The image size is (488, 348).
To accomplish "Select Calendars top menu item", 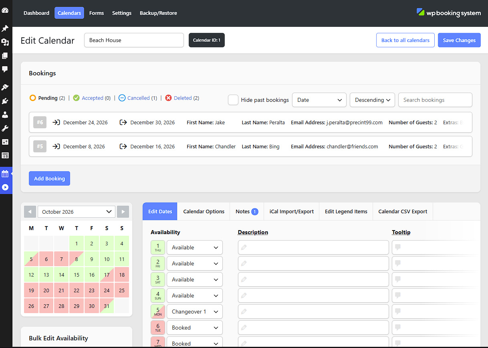I will [69, 13].
